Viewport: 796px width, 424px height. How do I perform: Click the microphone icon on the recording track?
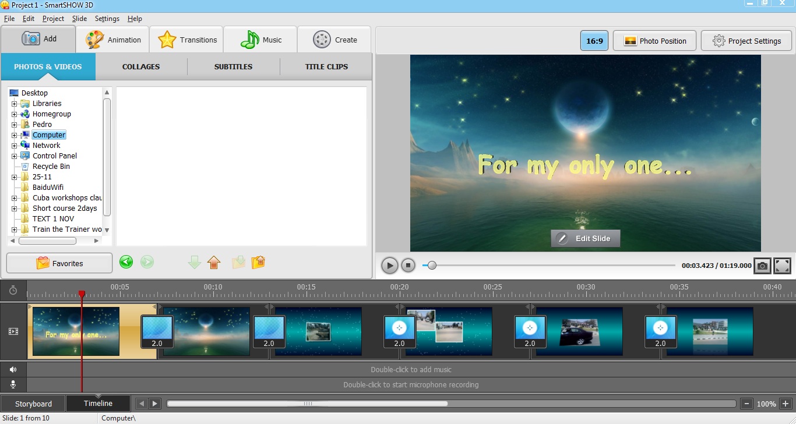[x=13, y=384]
